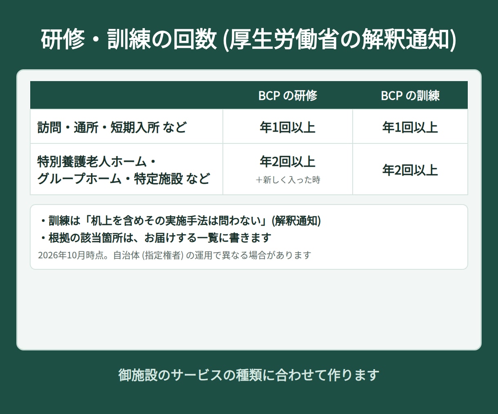The width and height of the screenshot is (498, 414).
Task: Click 年1回以上 under BCP の研修
Action: point(288,128)
